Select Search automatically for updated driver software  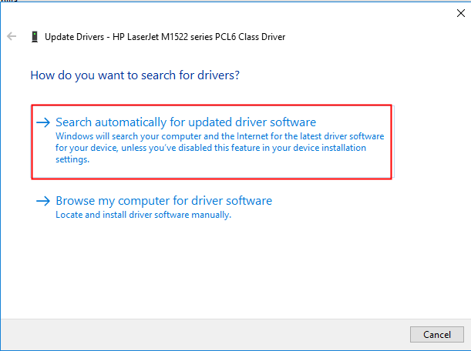(x=186, y=122)
